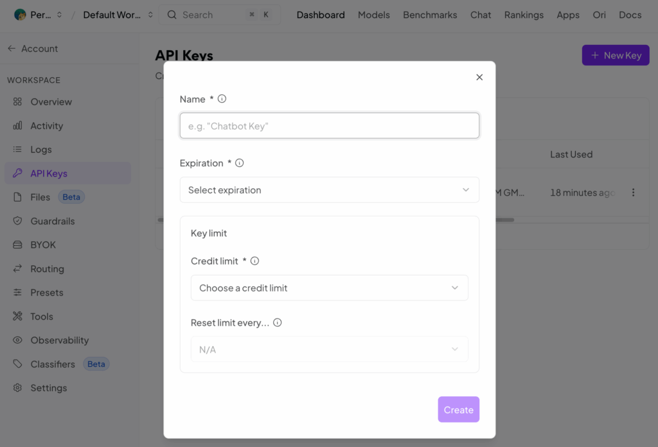Click the Classifiers Beta badge
Image resolution: width=658 pixels, height=447 pixels.
pyautogui.click(x=96, y=364)
